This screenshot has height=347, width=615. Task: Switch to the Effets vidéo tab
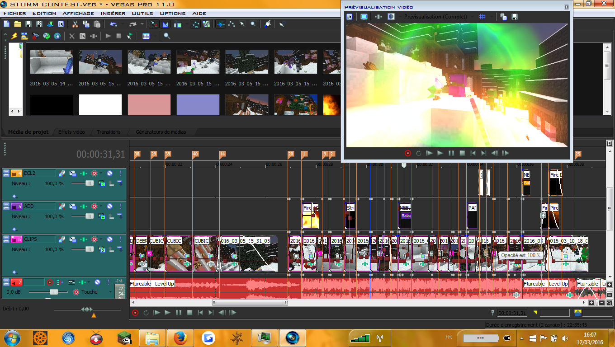point(71,132)
